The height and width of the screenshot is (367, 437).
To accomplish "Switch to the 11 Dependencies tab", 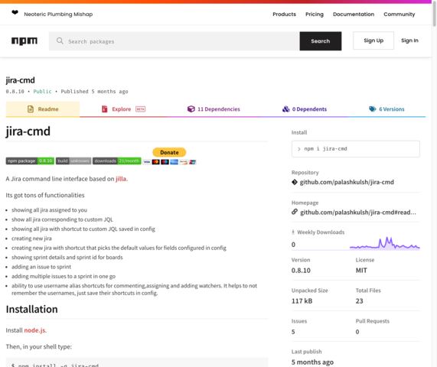I will pos(214,109).
